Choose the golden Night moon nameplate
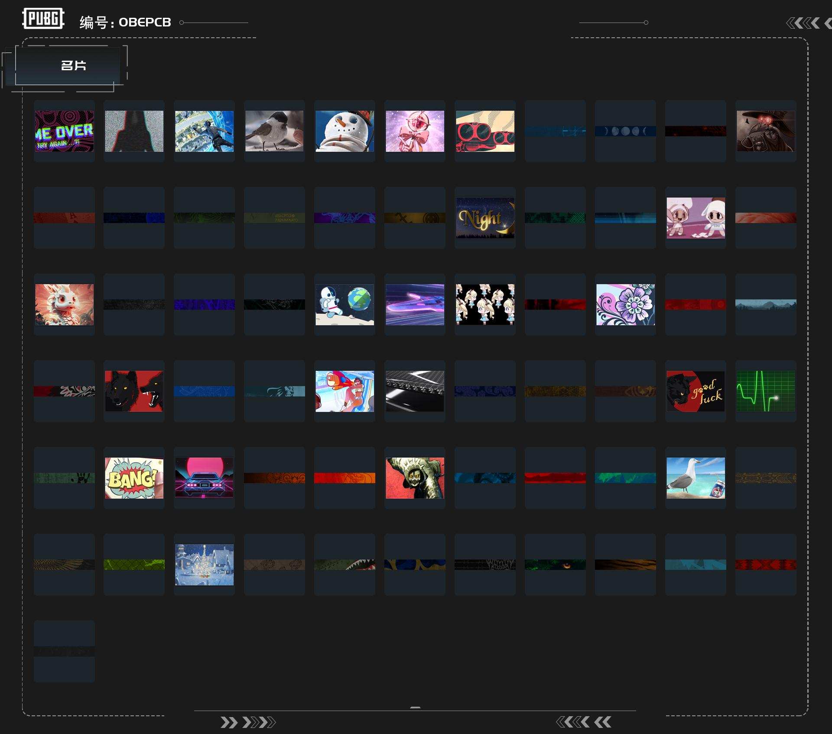Screen dimensions: 832x734 (485, 218)
